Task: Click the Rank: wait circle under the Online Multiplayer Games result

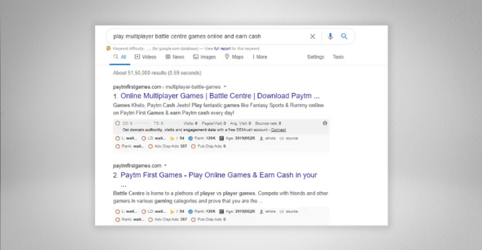Action: (x=118, y=147)
